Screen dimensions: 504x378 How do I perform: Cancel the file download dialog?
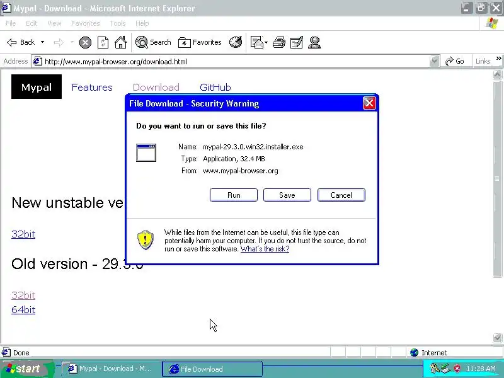[x=341, y=195]
